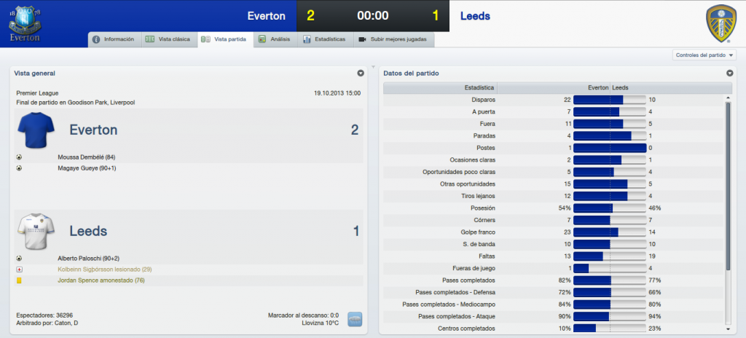746x338 pixels.
Task: Click the yellow card icon beside Jordan Spence
Action: click(x=19, y=281)
